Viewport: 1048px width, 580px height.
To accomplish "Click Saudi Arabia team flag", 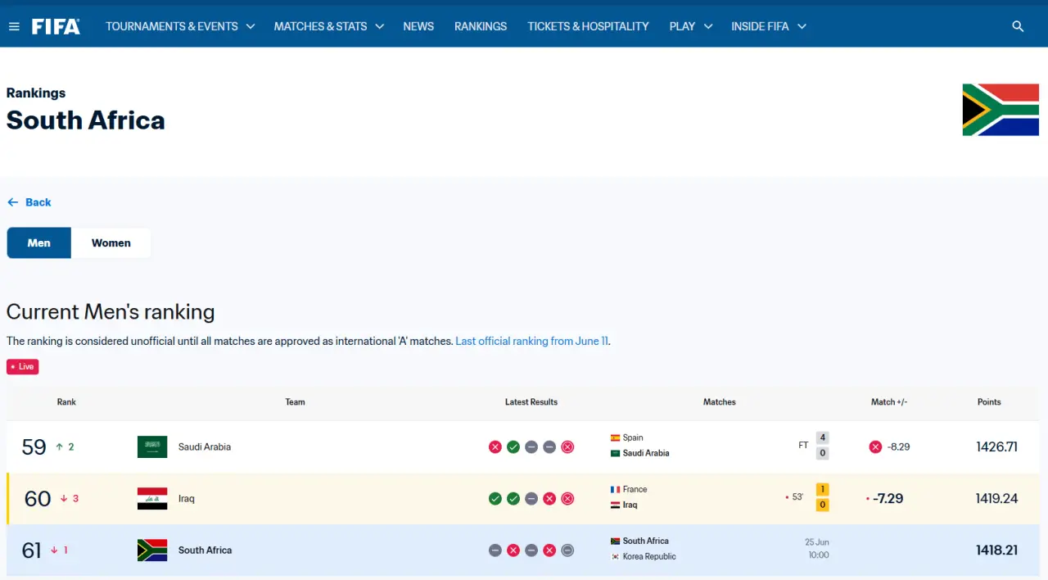I will 152,446.
